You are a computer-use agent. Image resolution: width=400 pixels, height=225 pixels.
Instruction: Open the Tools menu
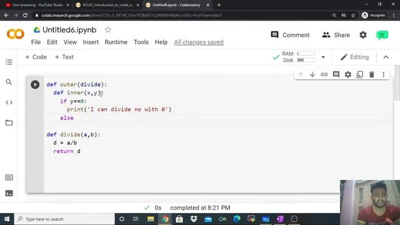141,42
